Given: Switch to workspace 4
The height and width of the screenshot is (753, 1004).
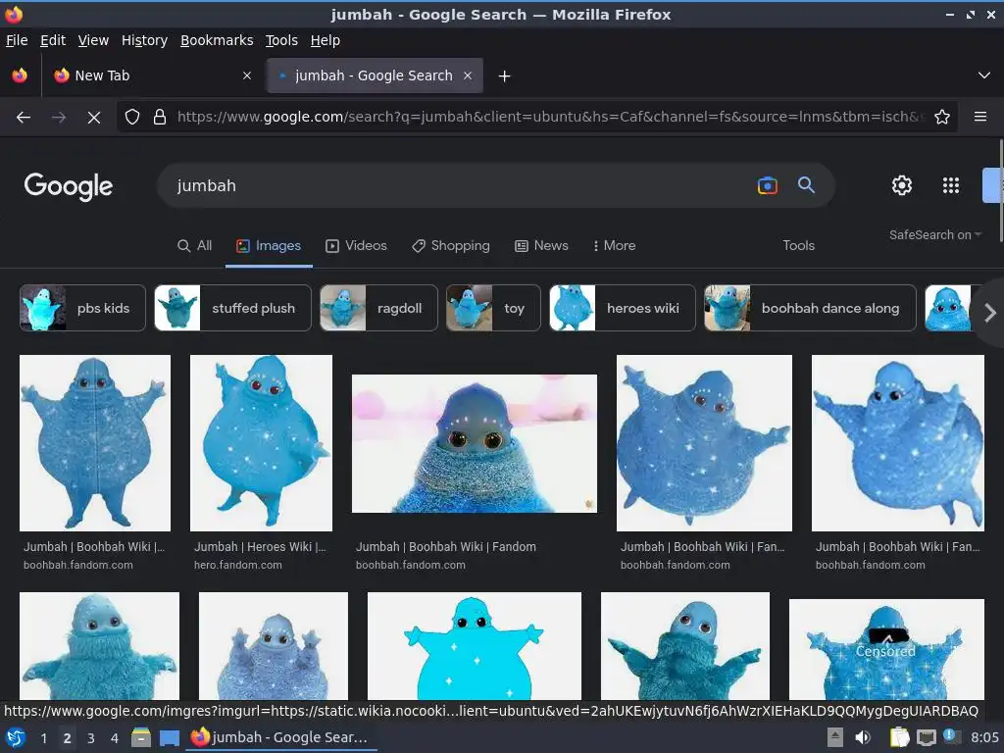Looking at the screenshot, I should [x=115, y=738].
